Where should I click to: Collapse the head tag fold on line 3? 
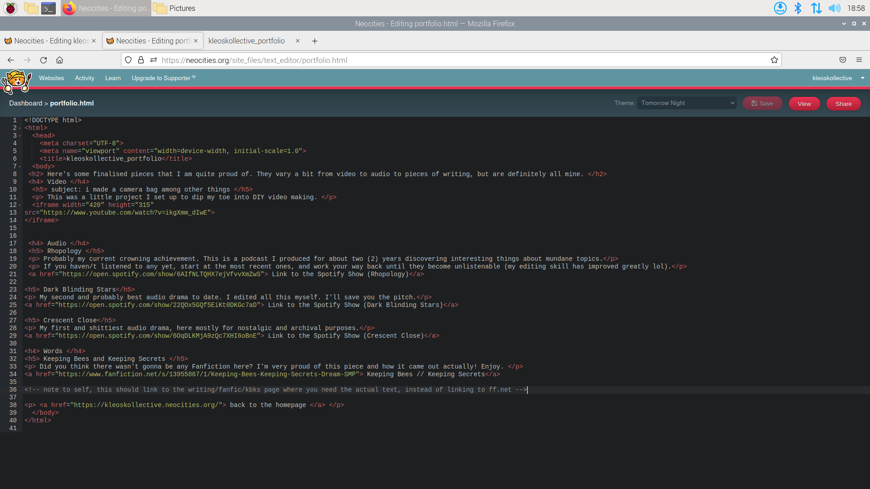20,136
